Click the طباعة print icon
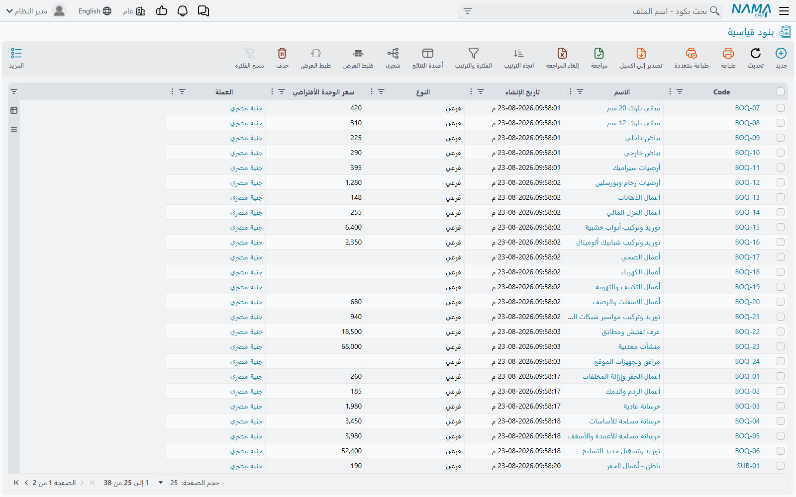Screen dimensions: 796x497 [728, 54]
